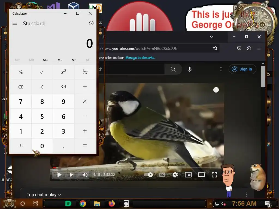
Task: Click the YouTube Sign in button
Action: (x=242, y=69)
